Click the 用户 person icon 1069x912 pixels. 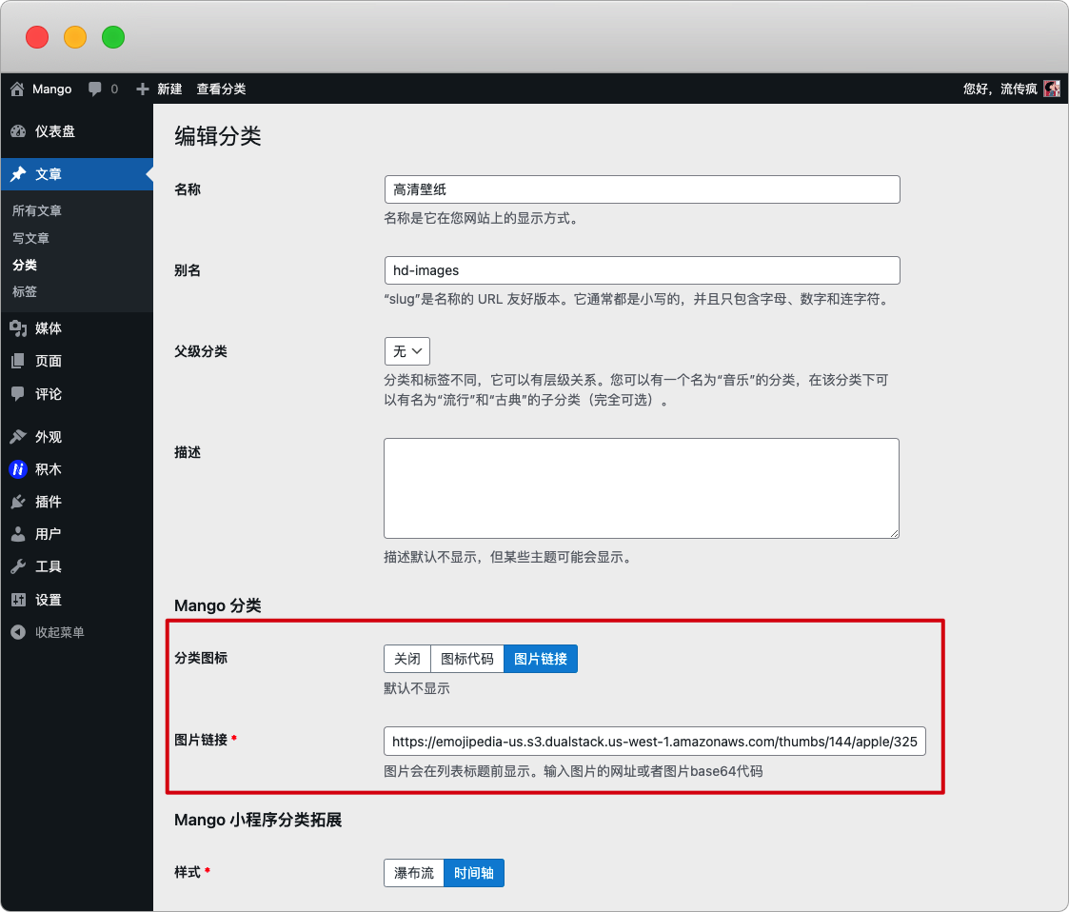[x=18, y=534]
